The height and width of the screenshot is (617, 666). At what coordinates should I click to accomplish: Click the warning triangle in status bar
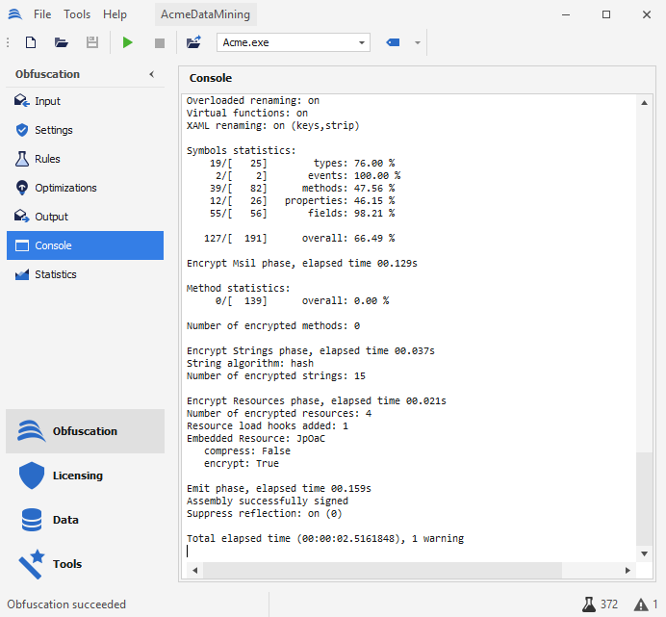coord(641,604)
